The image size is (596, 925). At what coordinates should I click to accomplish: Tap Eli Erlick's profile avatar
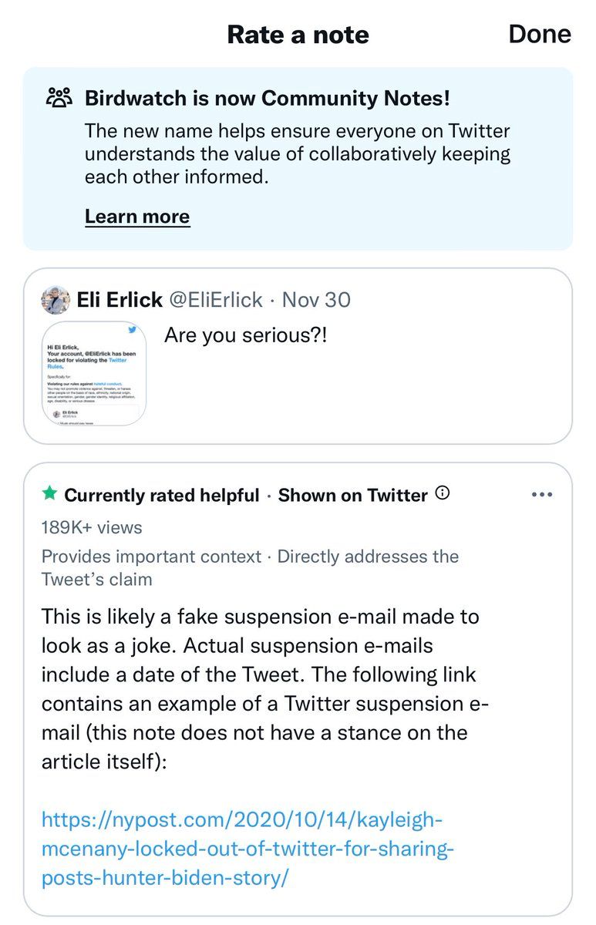[56, 300]
